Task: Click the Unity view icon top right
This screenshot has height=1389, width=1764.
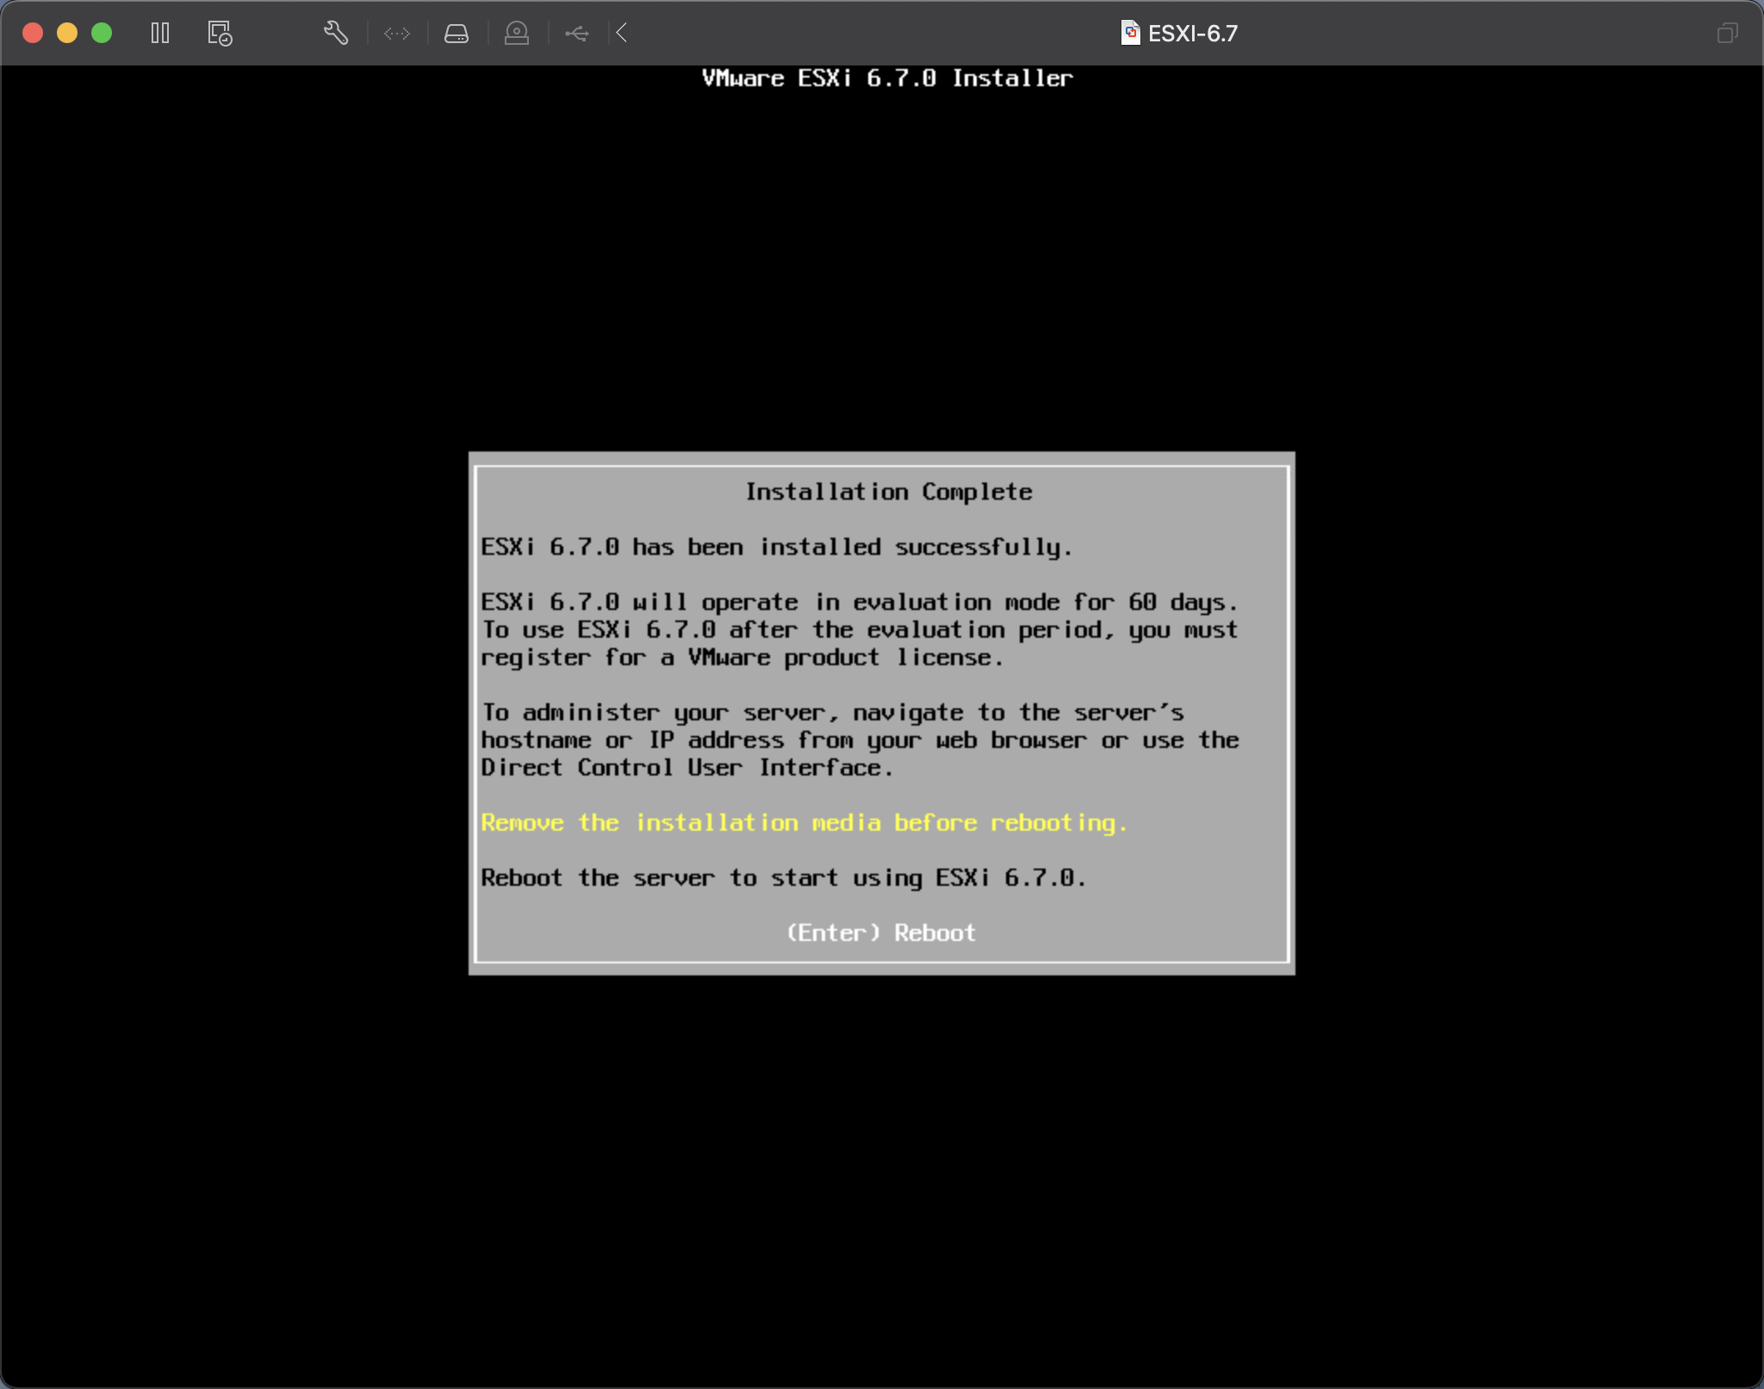Action: [x=1727, y=34]
